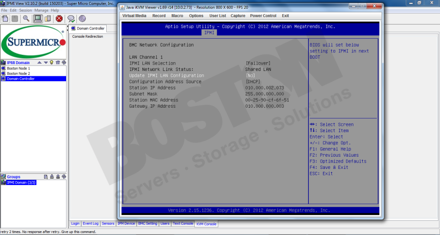Click the New document toolbar icon

click(x=5, y=19)
